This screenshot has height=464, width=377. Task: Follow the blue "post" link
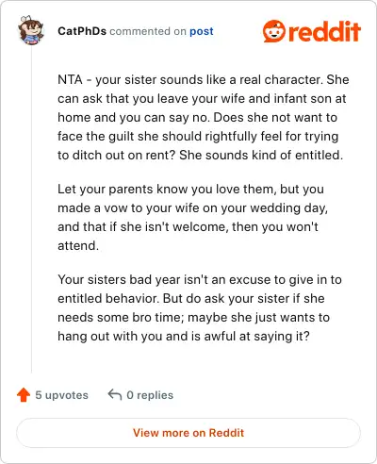pyautogui.click(x=202, y=31)
